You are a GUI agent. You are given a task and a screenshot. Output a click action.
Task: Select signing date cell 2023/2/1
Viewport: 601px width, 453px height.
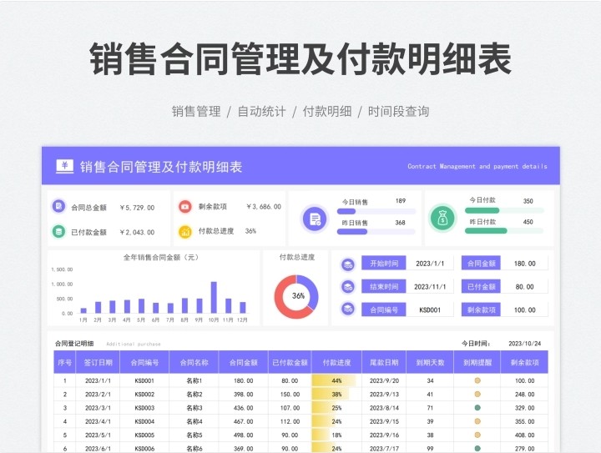[98, 394]
